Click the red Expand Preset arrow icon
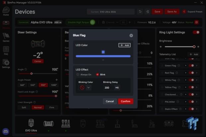The height and width of the screenshot is (137, 206). pos(184,12)
